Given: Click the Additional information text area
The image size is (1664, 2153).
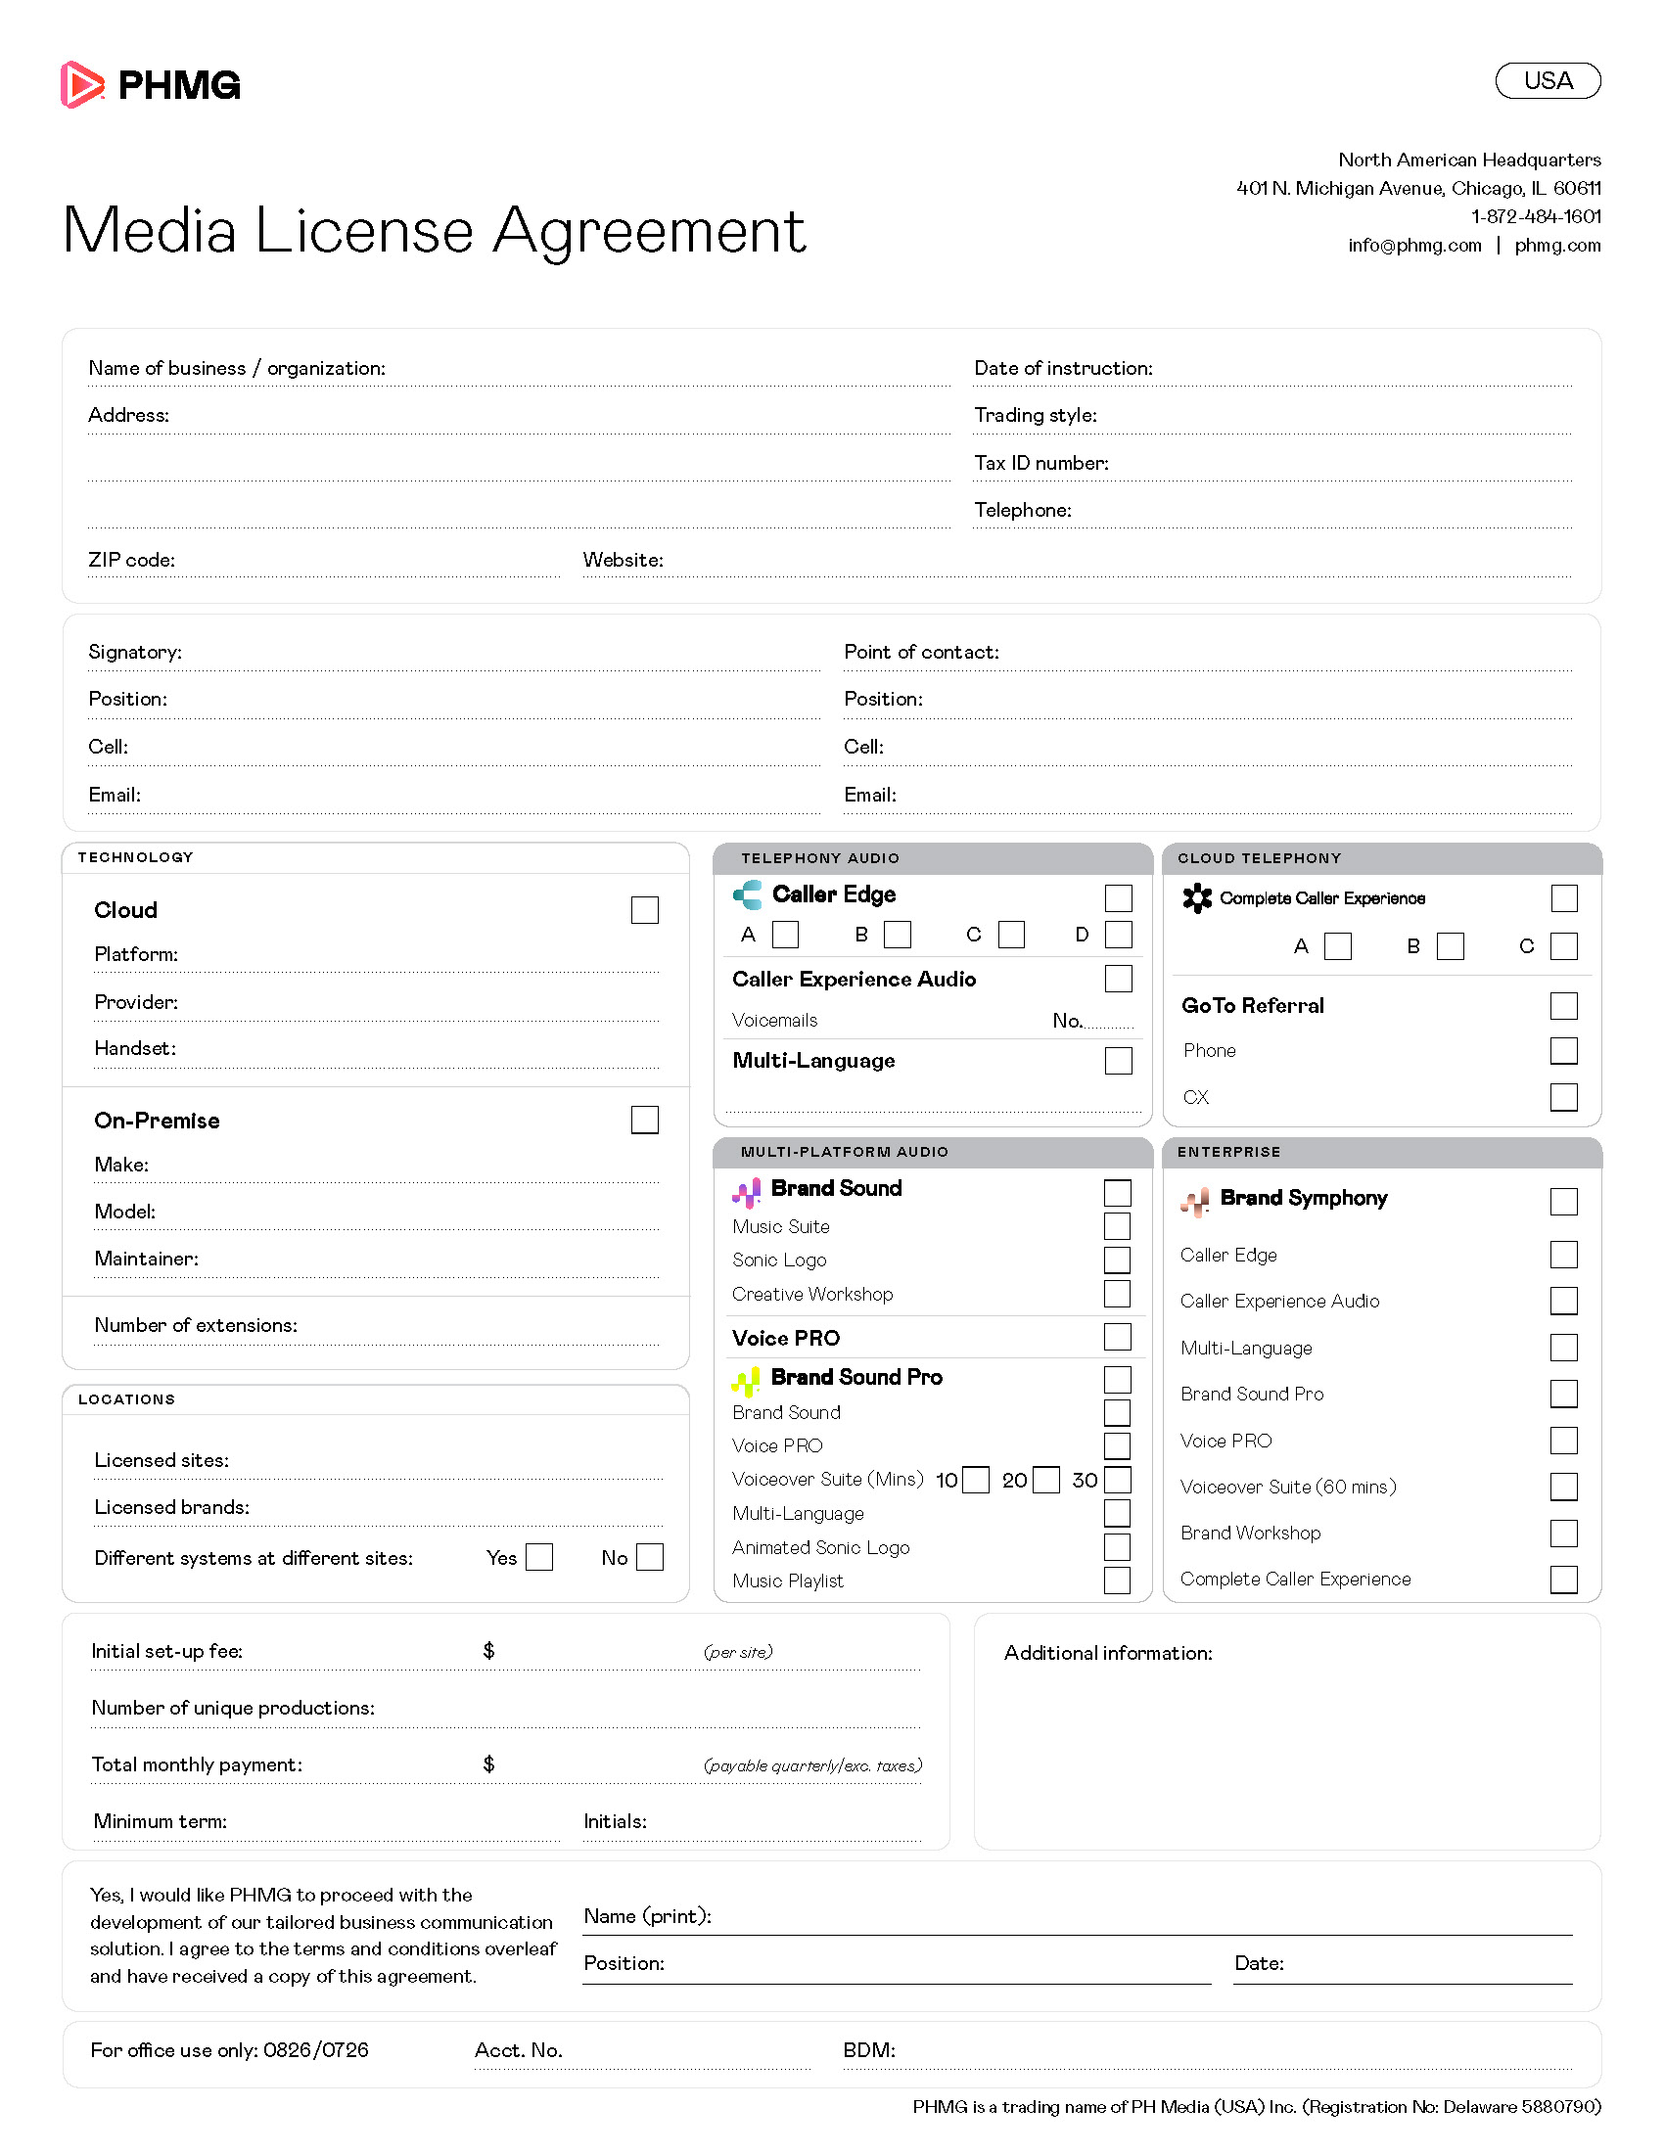Looking at the screenshot, I should pos(1287,1747).
